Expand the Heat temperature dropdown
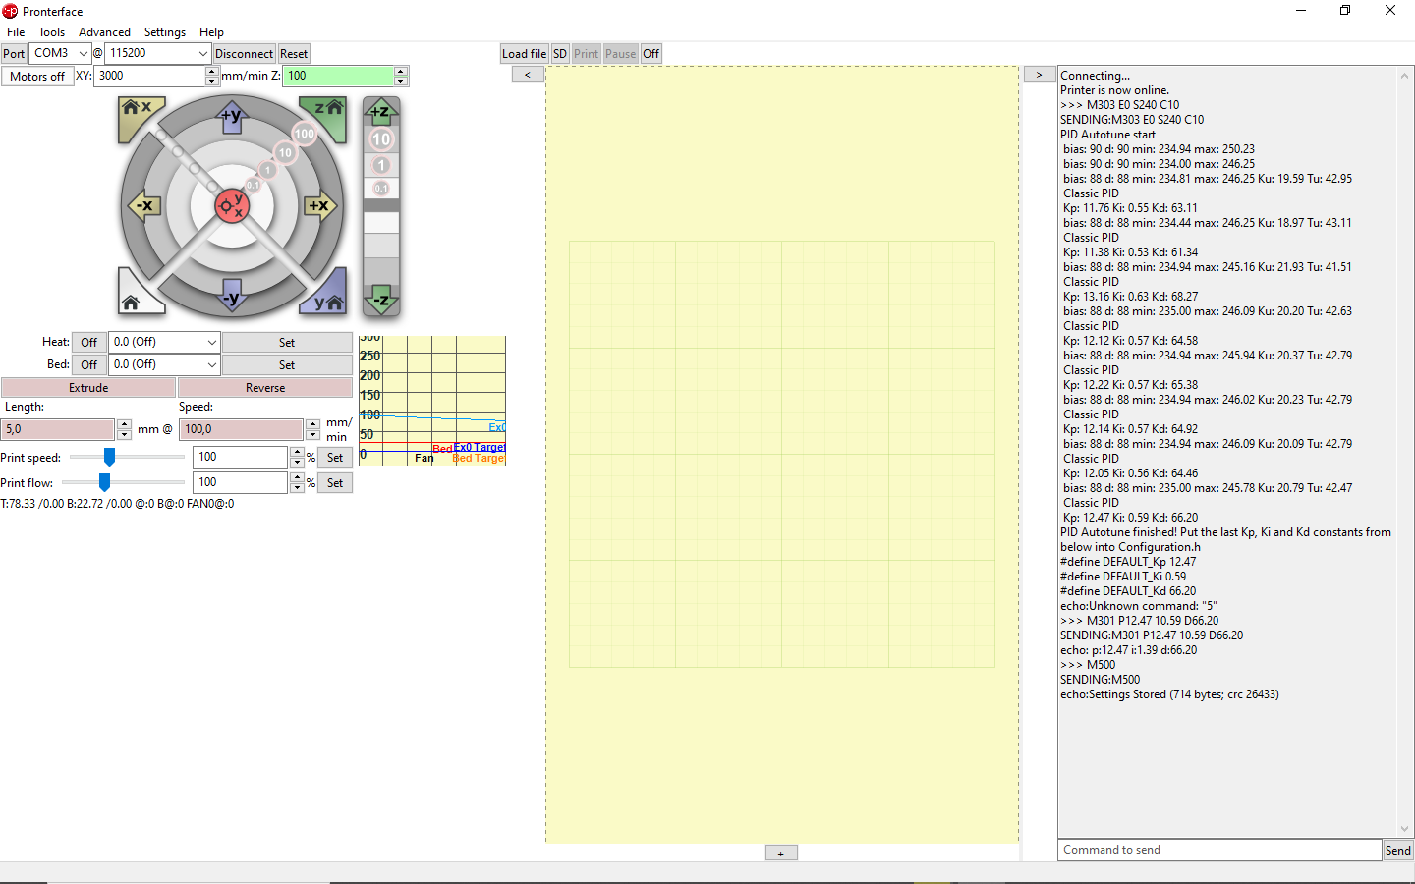The width and height of the screenshot is (1415, 884). (164, 342)
